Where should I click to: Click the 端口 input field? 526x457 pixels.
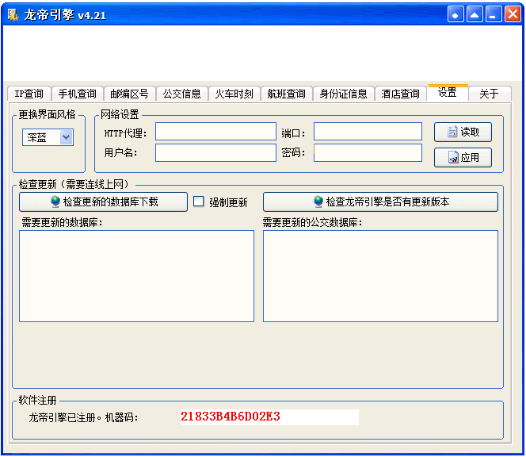368,132
